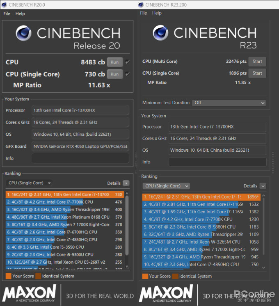
Task: Click the R23 Processor field i7-13700HX
Action: [217, 127]
